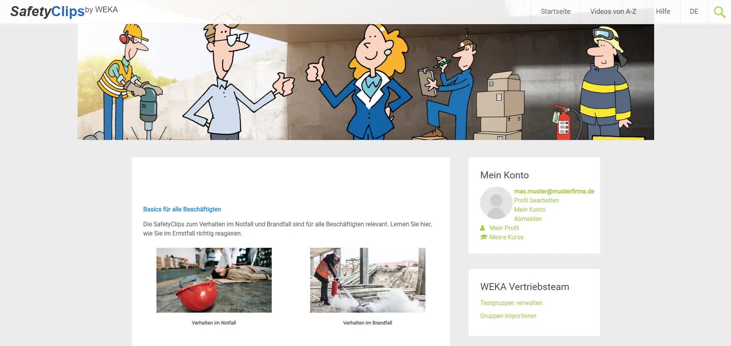Open the Meine Kurse link
Viewport: 731px width, 346px height.
507,237
